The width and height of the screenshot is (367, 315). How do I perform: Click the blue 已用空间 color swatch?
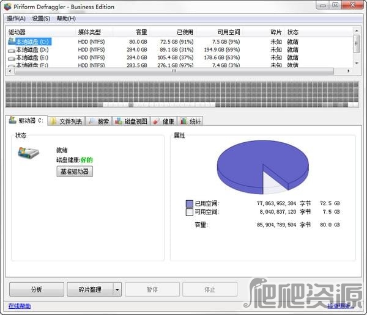coord(189,203)
